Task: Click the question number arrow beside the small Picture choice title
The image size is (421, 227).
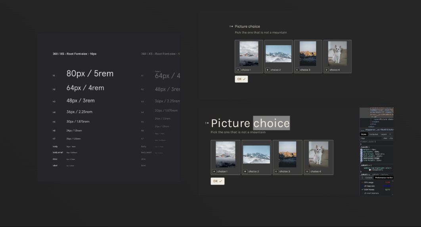Action: click(231, 27)
